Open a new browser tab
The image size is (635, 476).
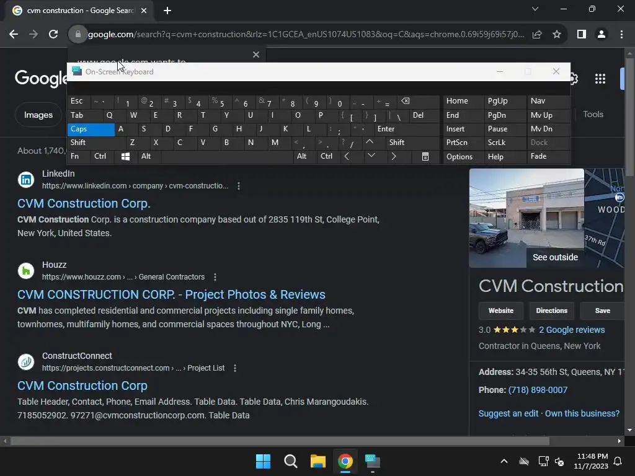point(167,11)
